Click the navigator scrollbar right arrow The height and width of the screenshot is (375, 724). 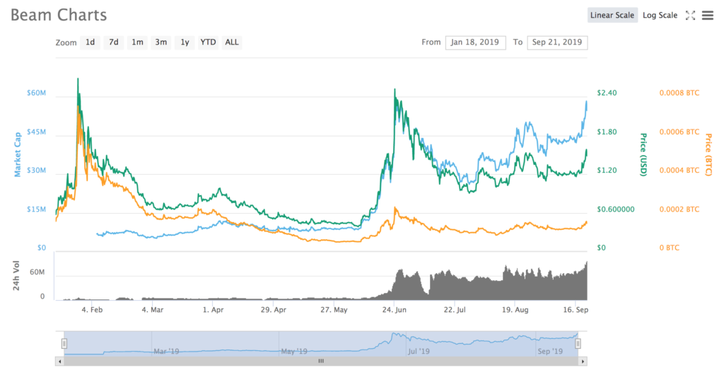(583, 361)
